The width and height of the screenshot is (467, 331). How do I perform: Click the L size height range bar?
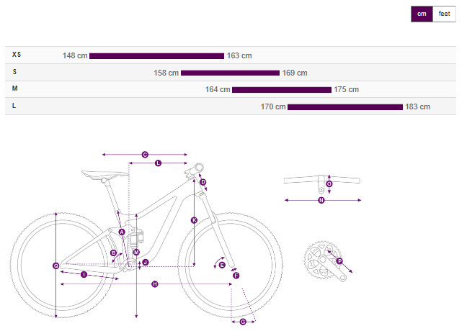pos(344,106)
